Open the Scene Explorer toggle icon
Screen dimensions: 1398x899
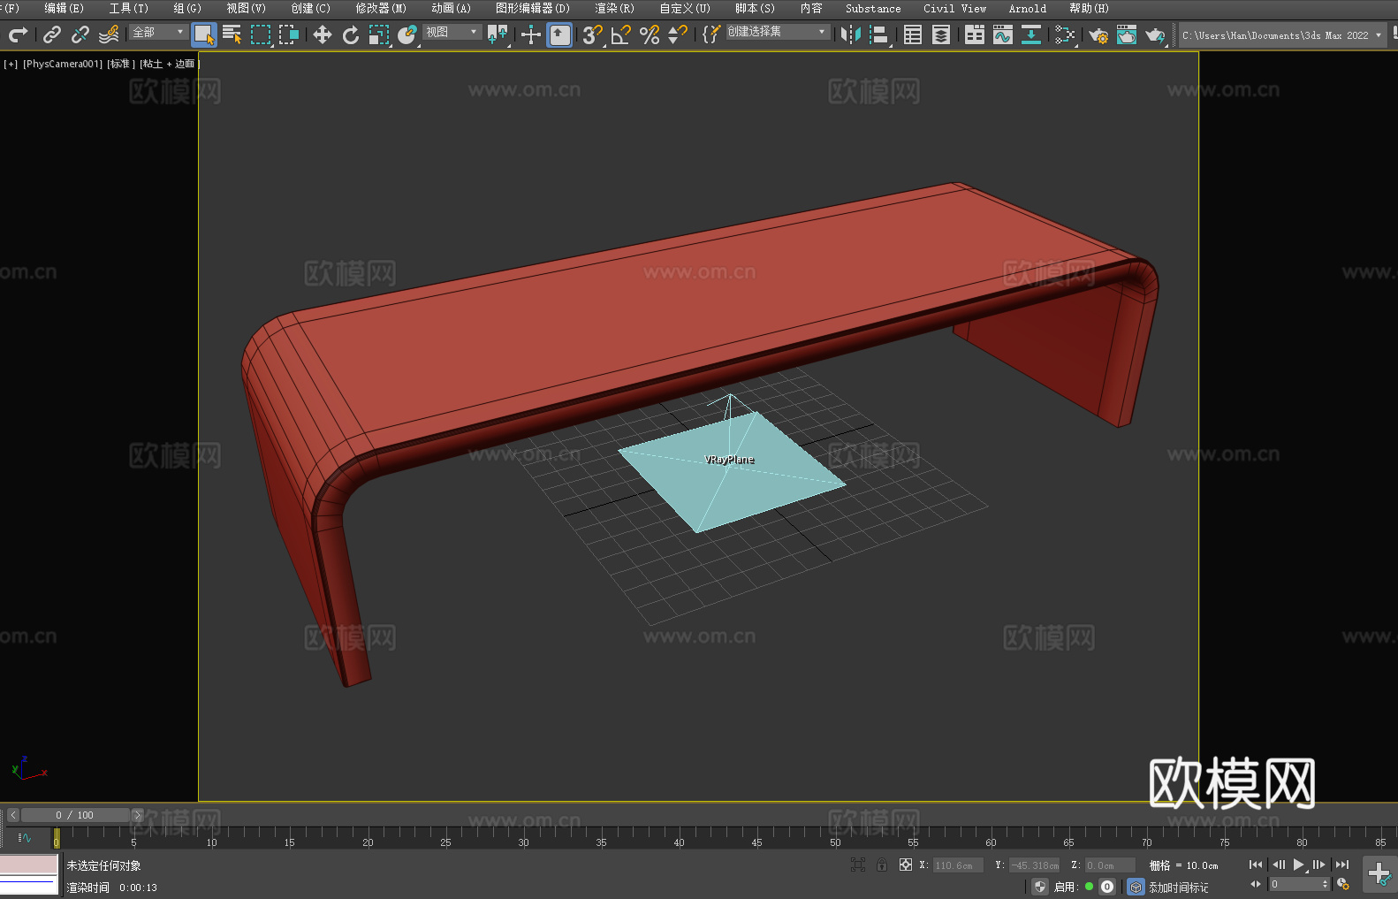(913, 34)
